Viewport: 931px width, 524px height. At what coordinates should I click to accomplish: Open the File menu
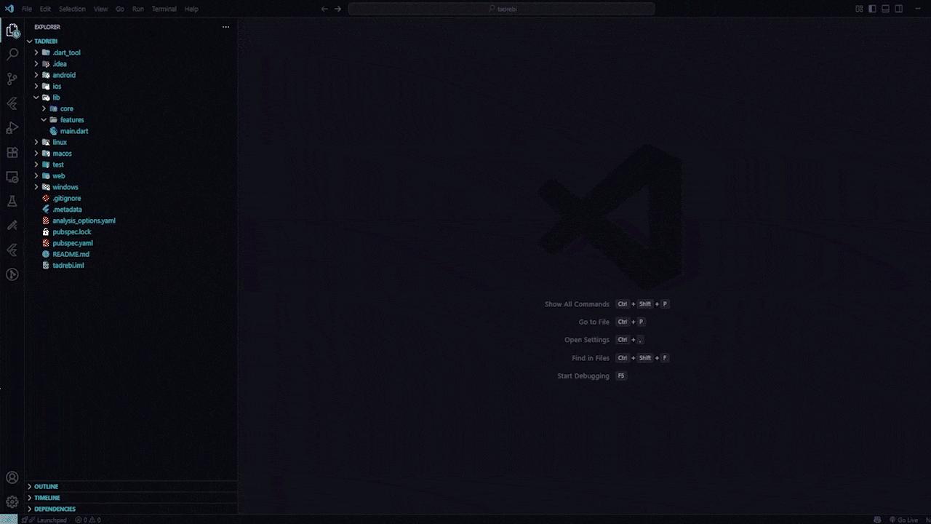coord(27,9)
